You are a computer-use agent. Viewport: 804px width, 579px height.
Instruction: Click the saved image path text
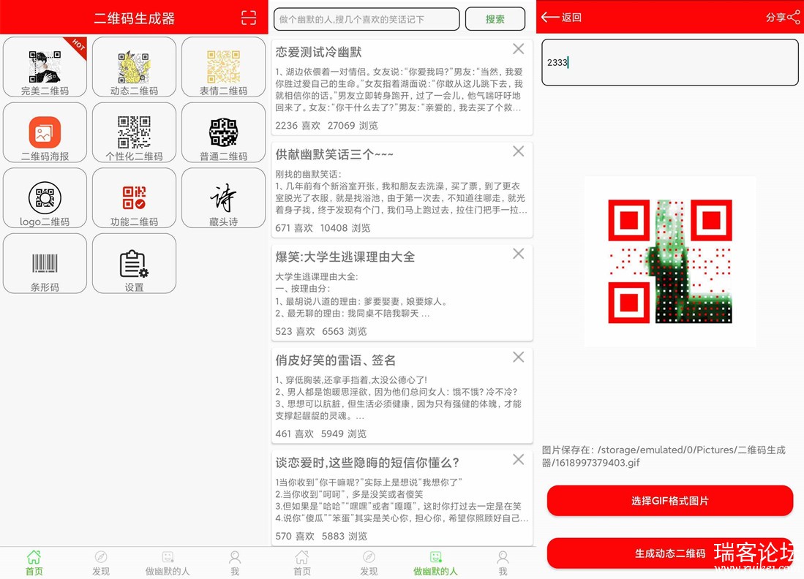coord(664,456)
